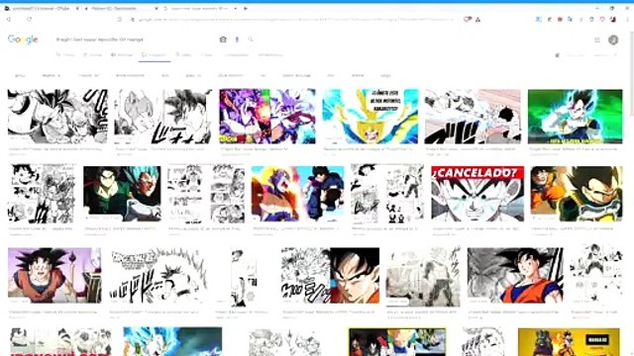Open the dark Goku and blue-haired Vegeta thumbnail
Viewport: 634px width, 356px height.
122,194
